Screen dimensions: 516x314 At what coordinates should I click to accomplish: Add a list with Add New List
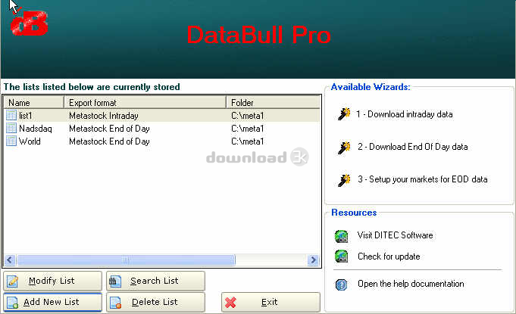pyautogui.click(x=52, y=302)
